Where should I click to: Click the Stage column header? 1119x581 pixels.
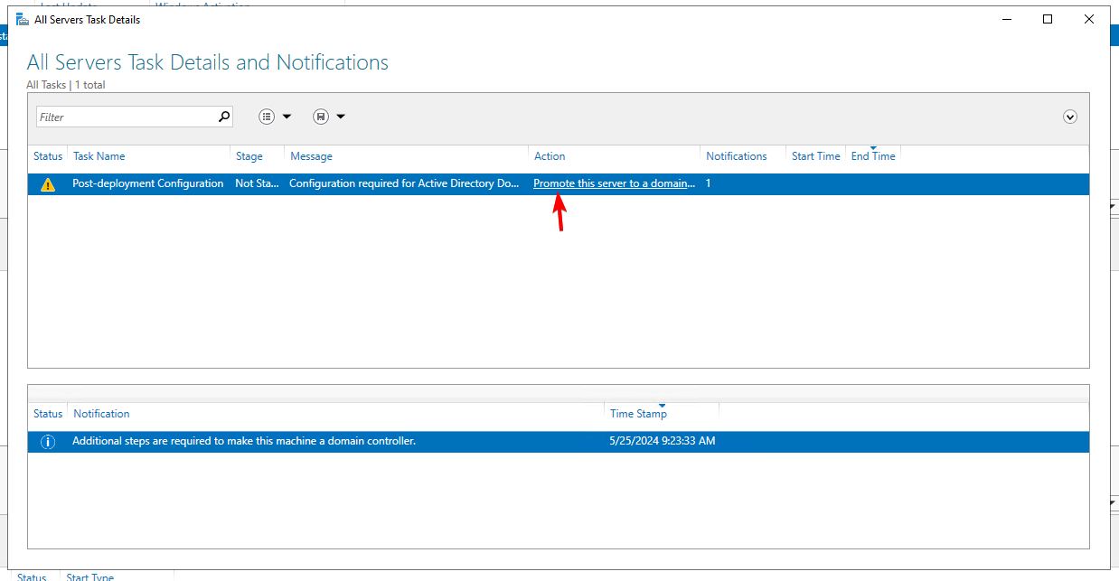[x=249, y=155]
